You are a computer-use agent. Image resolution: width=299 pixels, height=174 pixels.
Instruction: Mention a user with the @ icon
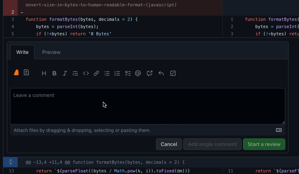pyautogui.click(x=138, y=73)
